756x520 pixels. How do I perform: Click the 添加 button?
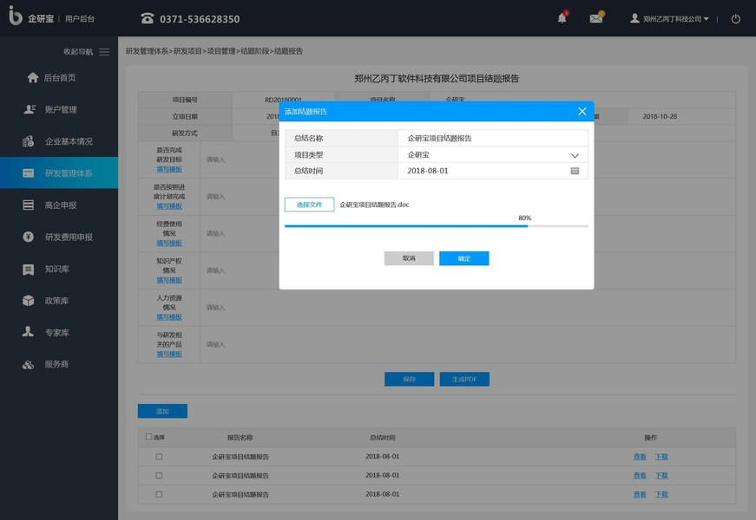162,411
